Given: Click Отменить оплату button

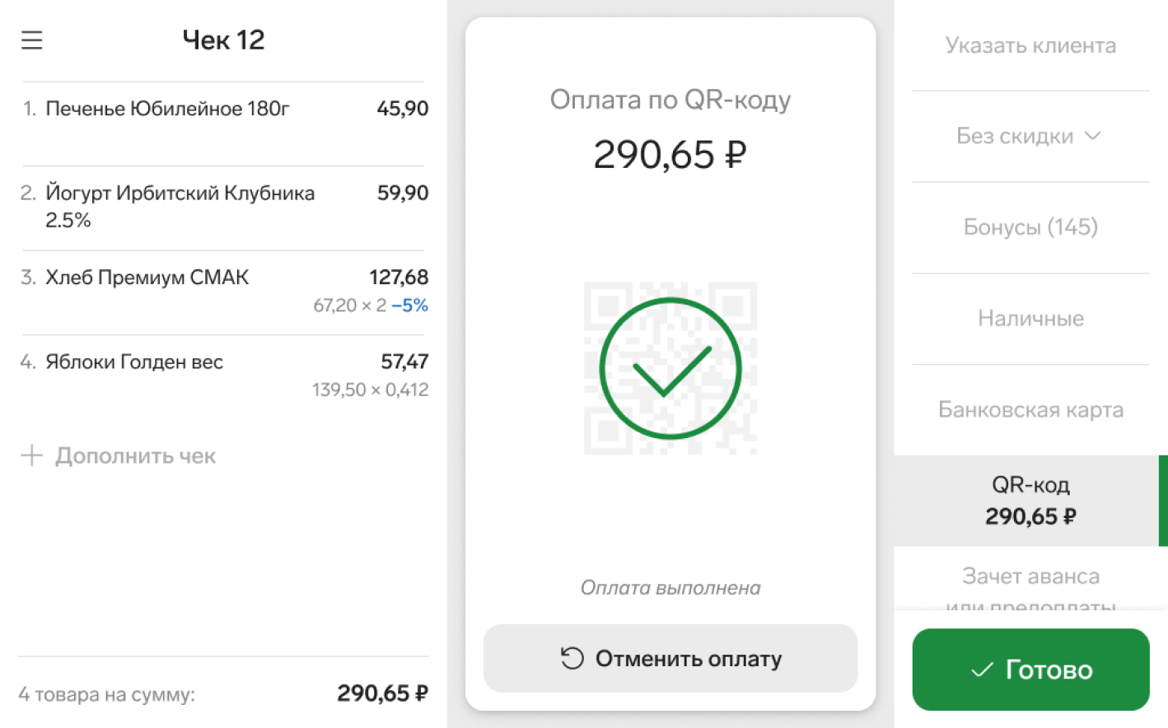Looking at the screenshot, I should coord(670,658).
